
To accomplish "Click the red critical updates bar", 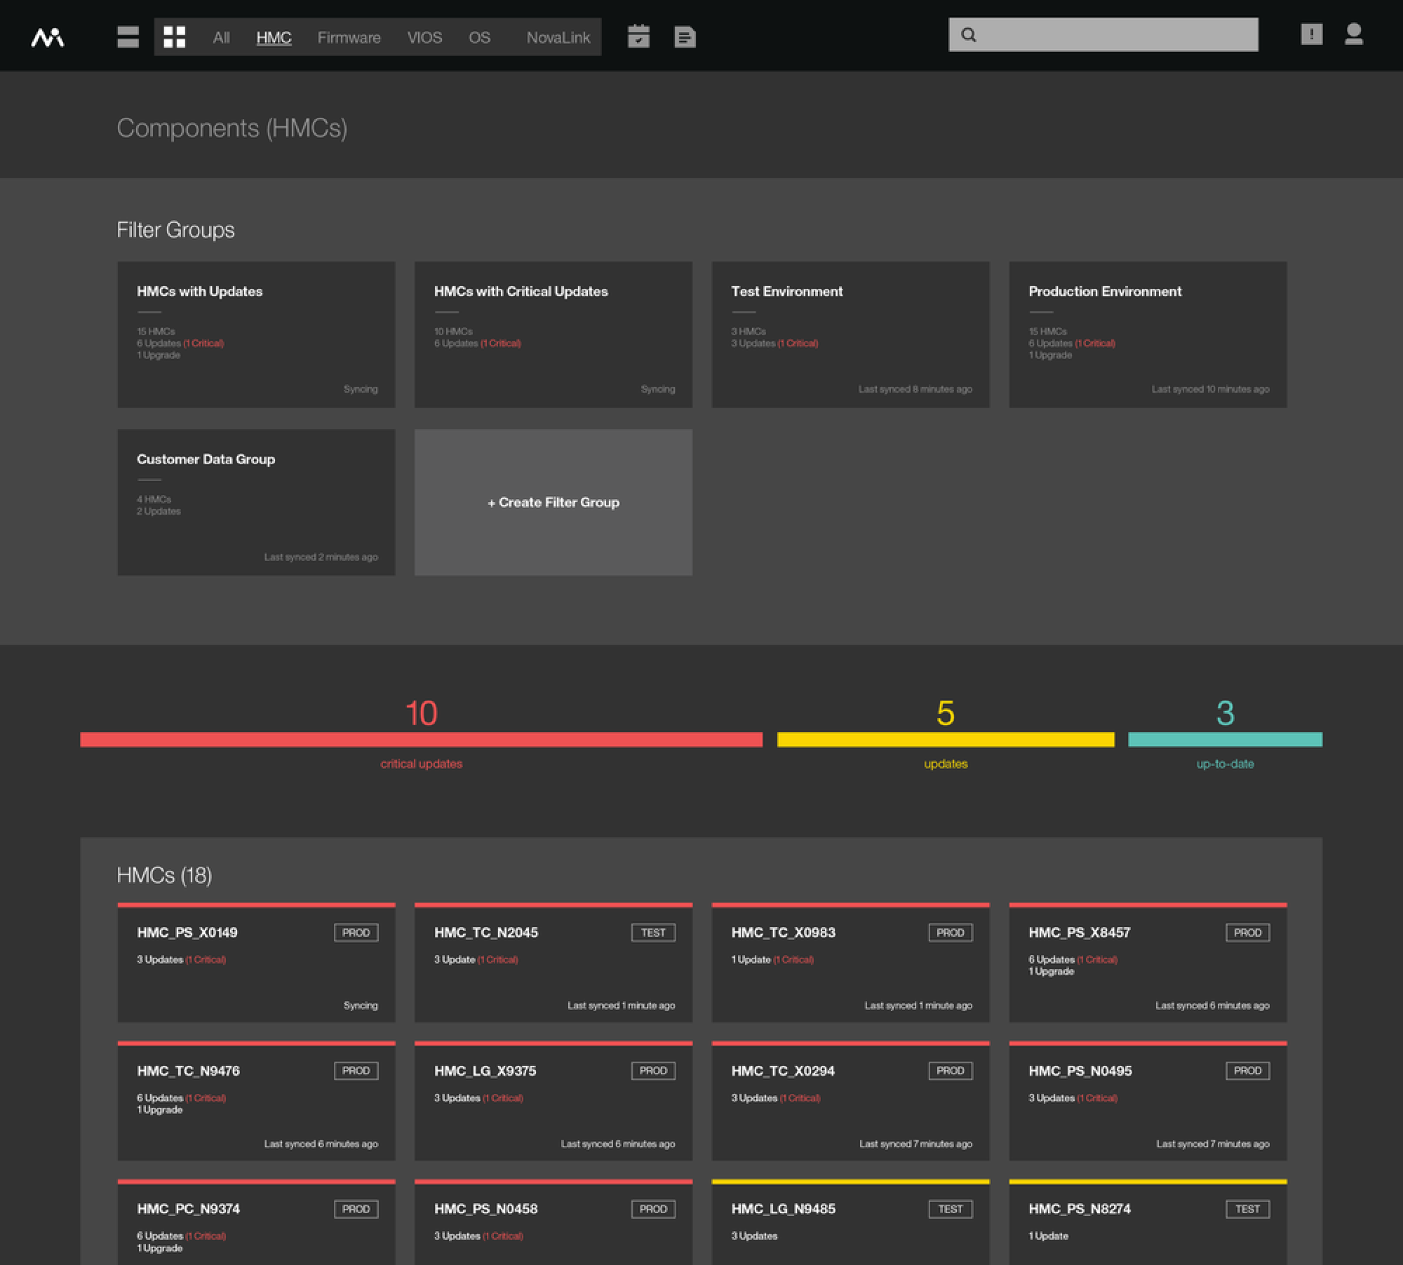I will (421, 740).
